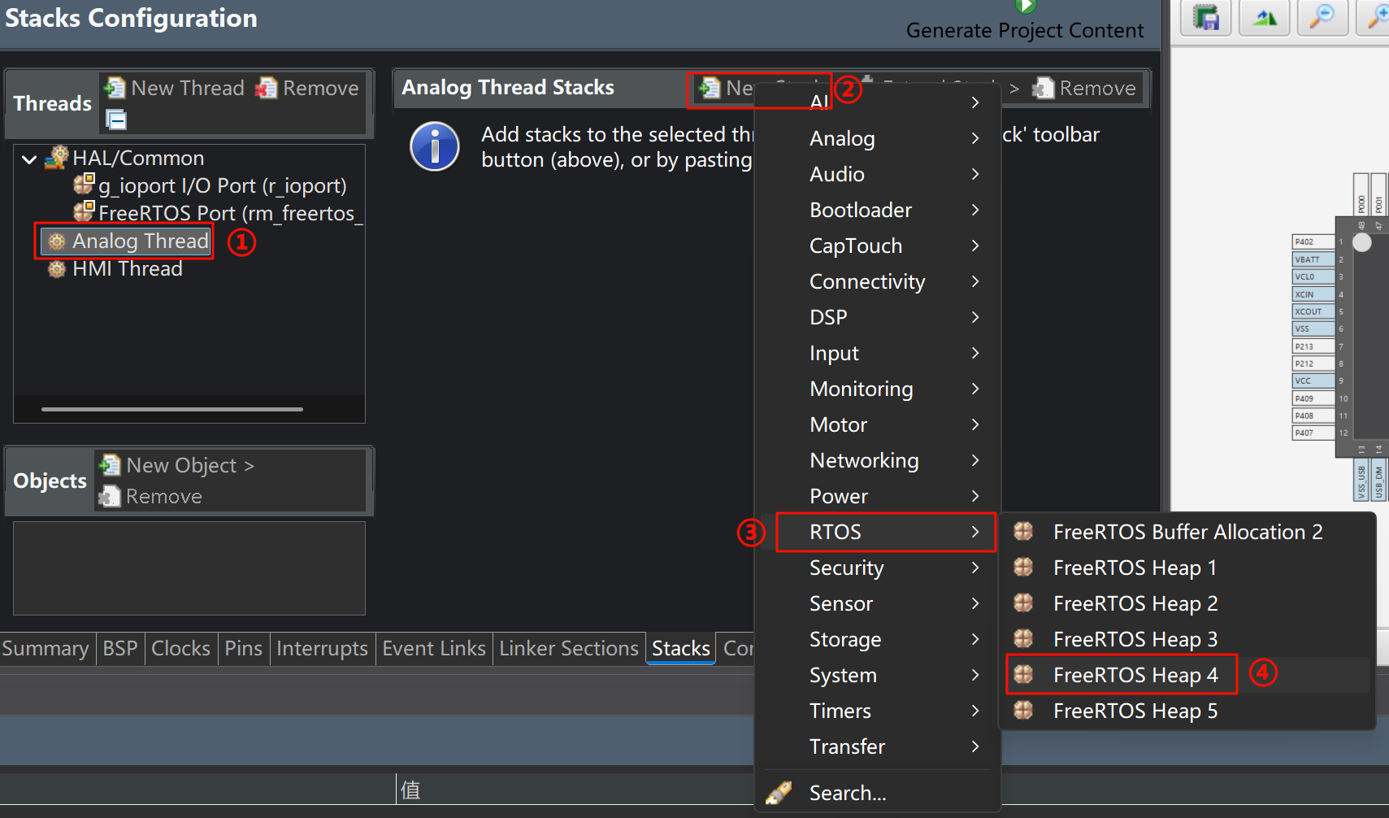Switch to the Clocks tab
Screen dimensions: 1389x818
pyautogui.click(x=180, y=648)
